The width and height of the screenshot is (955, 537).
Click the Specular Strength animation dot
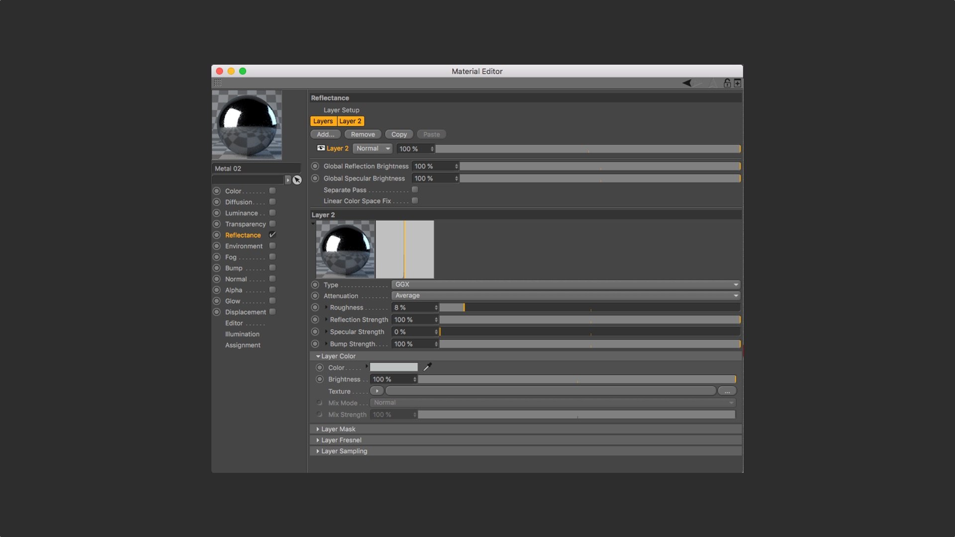(x=315, y=332)
